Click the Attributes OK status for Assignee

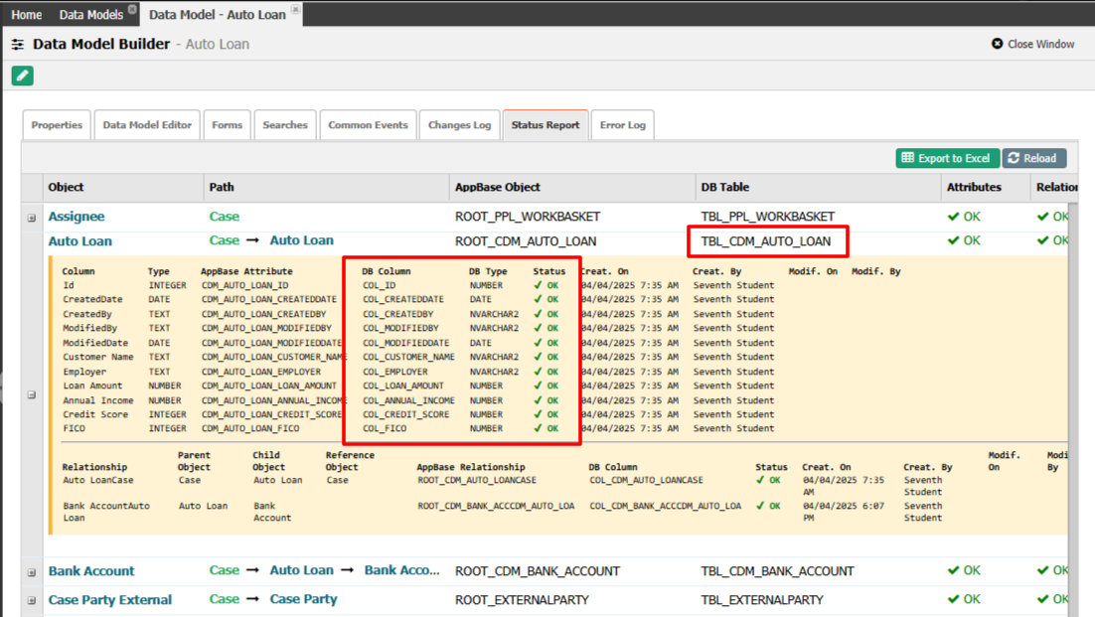pos(964,217)
